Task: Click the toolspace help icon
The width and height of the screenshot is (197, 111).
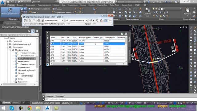Action: (x=37, y=31)
